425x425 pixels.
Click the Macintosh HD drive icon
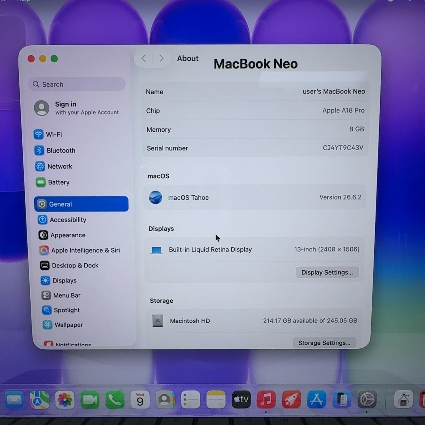coord(158,321)
